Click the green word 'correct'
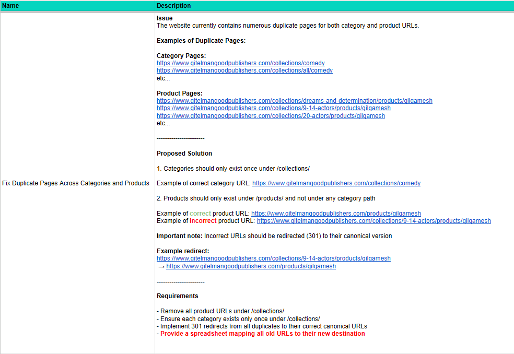Viewport: 514px width, 354px height. pyautogui.click(x=200, y=214)
